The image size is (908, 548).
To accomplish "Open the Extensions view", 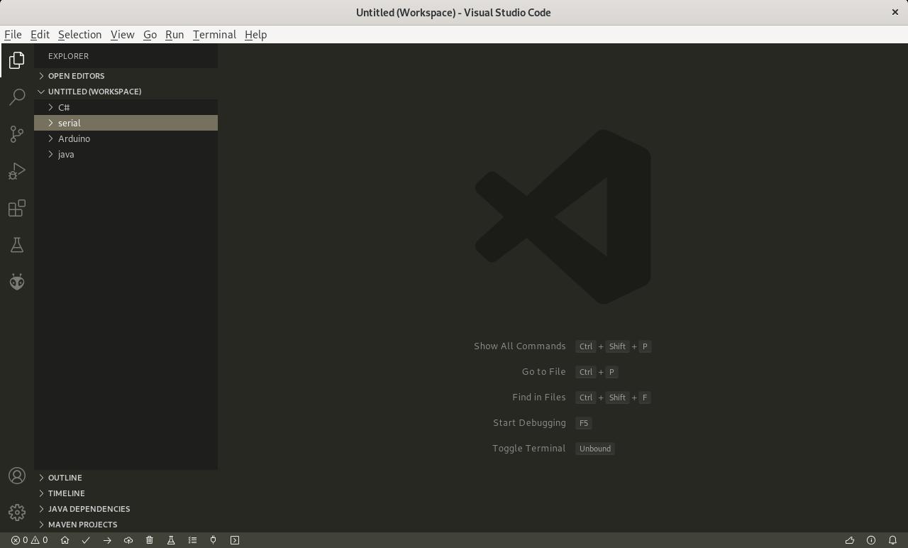I will [x=17, y=208].
